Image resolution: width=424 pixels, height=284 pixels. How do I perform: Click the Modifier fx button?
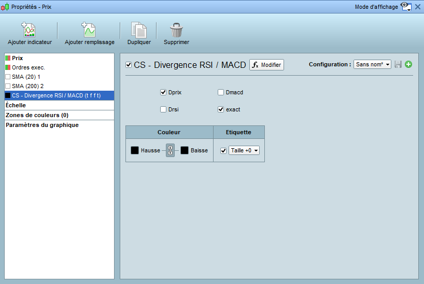pos(266,65)
